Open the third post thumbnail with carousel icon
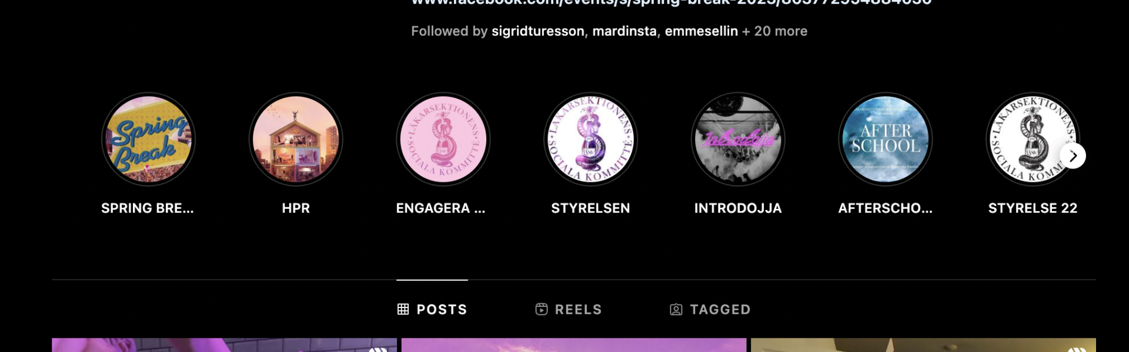The width and height of the screenshot is (1129, 352). pyautogui.click(x=923, y=345)
